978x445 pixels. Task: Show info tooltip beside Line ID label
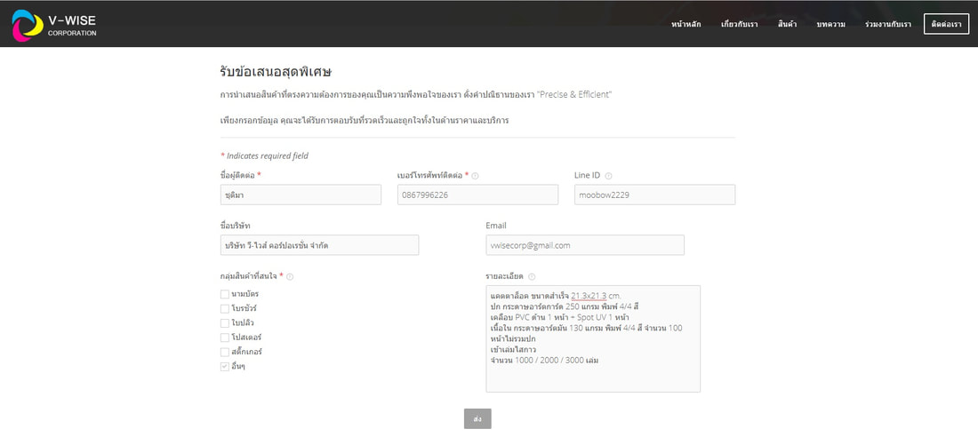tap(609, 177)
